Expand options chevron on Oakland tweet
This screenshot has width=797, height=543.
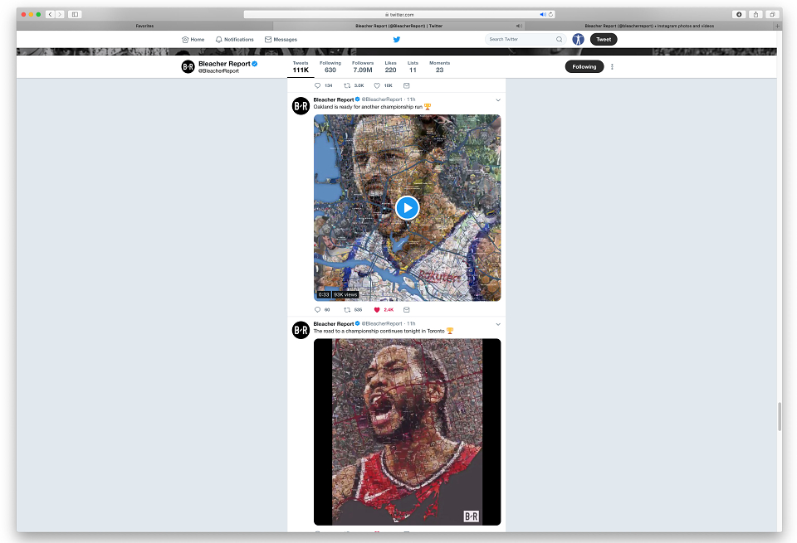(x=498, y=100)
